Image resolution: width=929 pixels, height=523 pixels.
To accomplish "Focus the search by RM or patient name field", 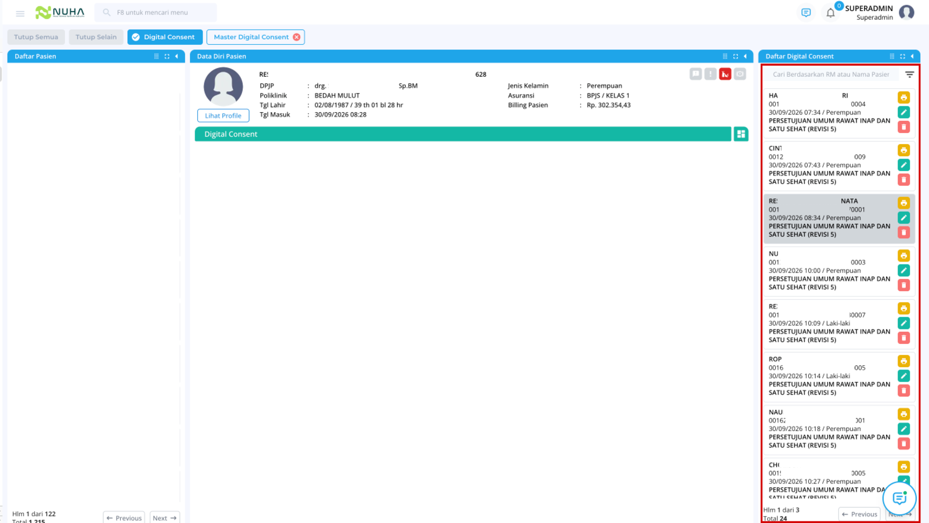I will (831, 74).
